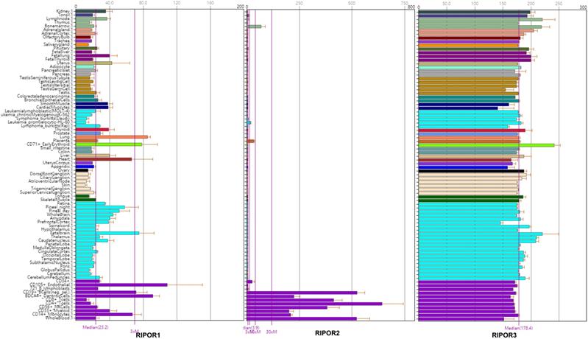The width and height of the screenshot is (588, 339).
Task: Click the dark red Heart bar in RIPOR1
Action: 104,159
